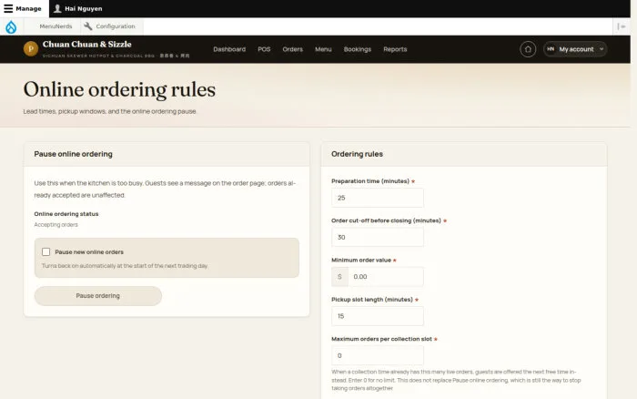Click the round P restaurant logo

(30, 49)
